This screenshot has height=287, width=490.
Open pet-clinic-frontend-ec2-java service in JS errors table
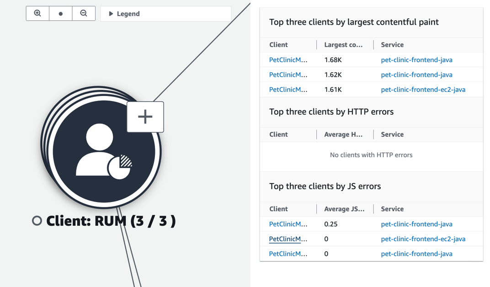point(423,239)
